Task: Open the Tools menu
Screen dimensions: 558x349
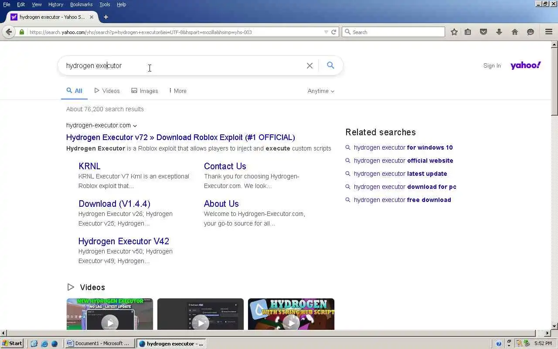Action: (x=105, y=4)
